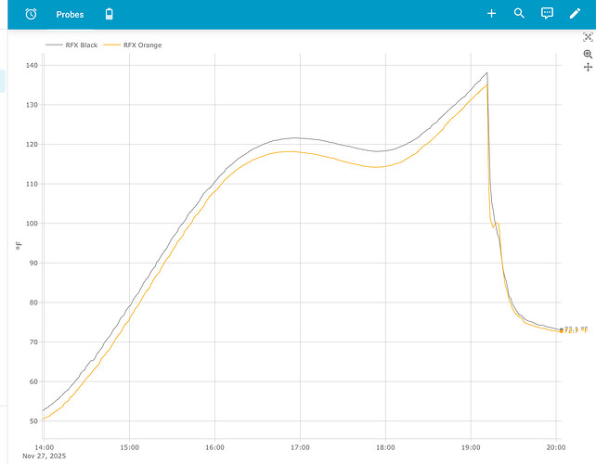The width and height of the screenshot is (596, 464).
Task: Select the chart zoom magnifier tool
Action: [x=588, y=54]
